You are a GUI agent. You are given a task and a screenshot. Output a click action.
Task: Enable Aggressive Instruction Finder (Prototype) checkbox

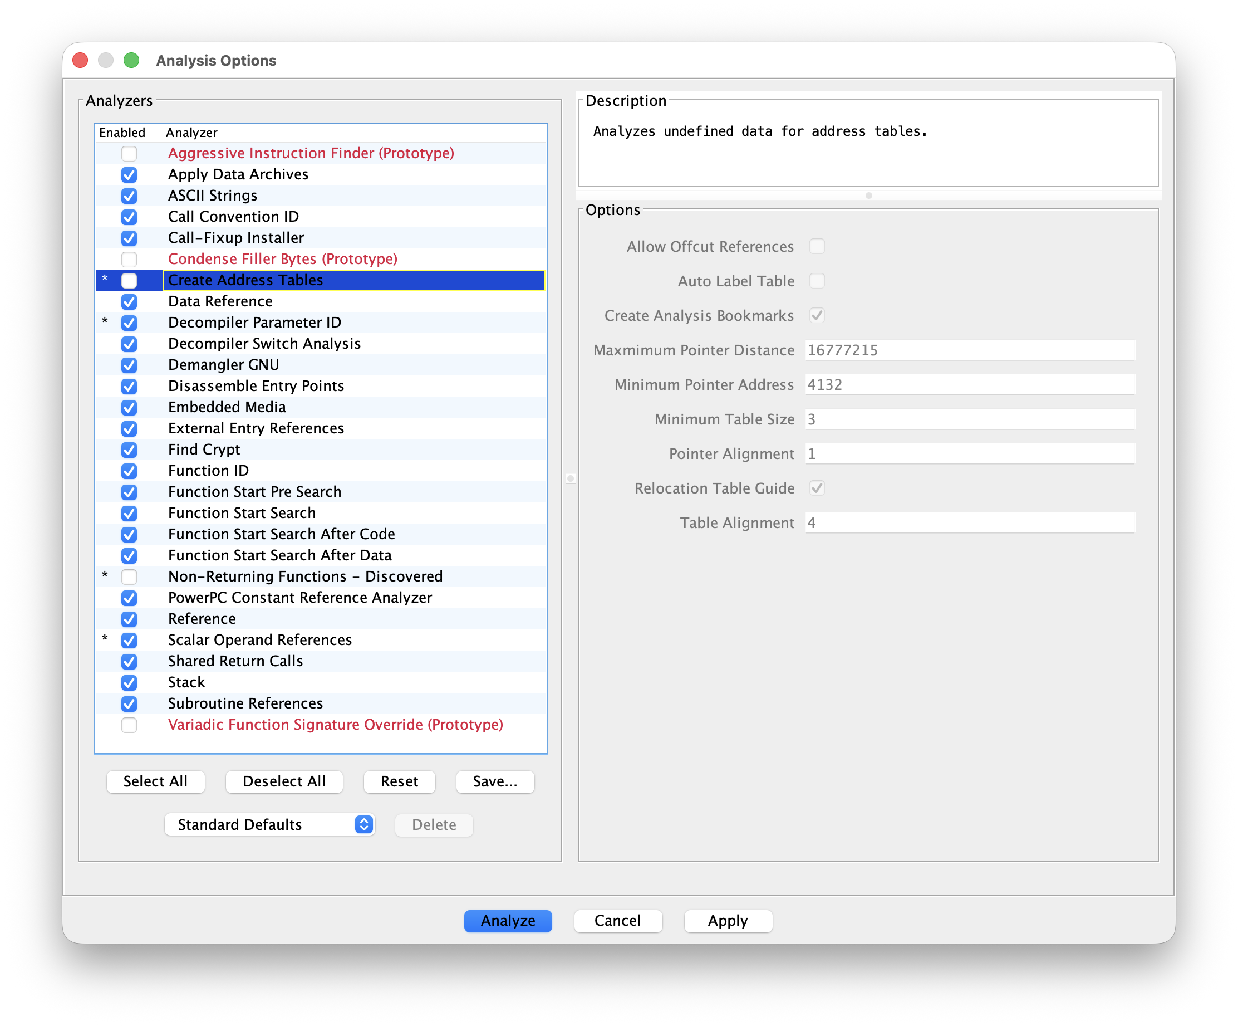pyautogui.click(x=129, y=153)
